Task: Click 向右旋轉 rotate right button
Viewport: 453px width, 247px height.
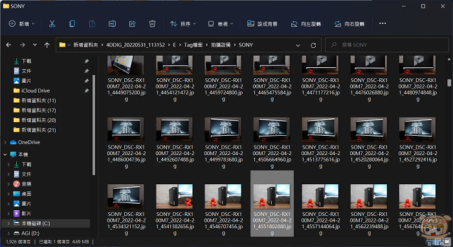Action: point(349,24)
